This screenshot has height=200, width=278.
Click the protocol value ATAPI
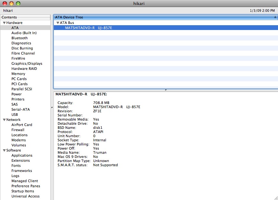pyautogui.click(x=98, y=132)
